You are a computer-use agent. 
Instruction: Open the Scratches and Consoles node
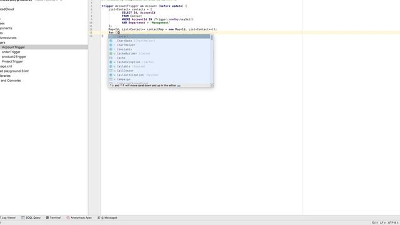pyautogui.click(x=11, y=81)
